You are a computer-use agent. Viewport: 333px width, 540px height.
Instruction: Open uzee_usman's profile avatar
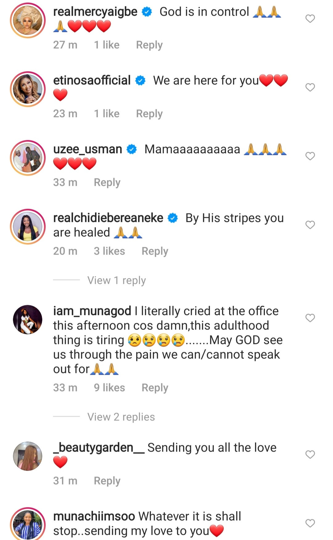28,158
